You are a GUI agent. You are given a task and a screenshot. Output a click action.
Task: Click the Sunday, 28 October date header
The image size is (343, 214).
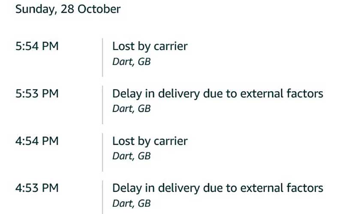(x=68, y=9)
